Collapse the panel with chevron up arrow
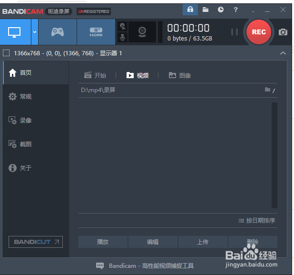This screenshot has width=294, height=275. point(283,53)
